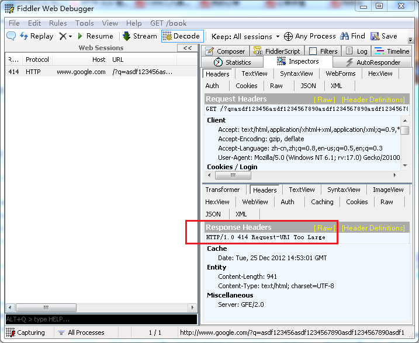419x343 pixels.
Task: Click the Save disk icon
Action: coord(375,36)
